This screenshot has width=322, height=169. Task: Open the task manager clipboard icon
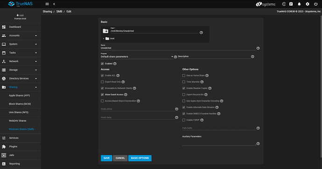coord(291,4)
